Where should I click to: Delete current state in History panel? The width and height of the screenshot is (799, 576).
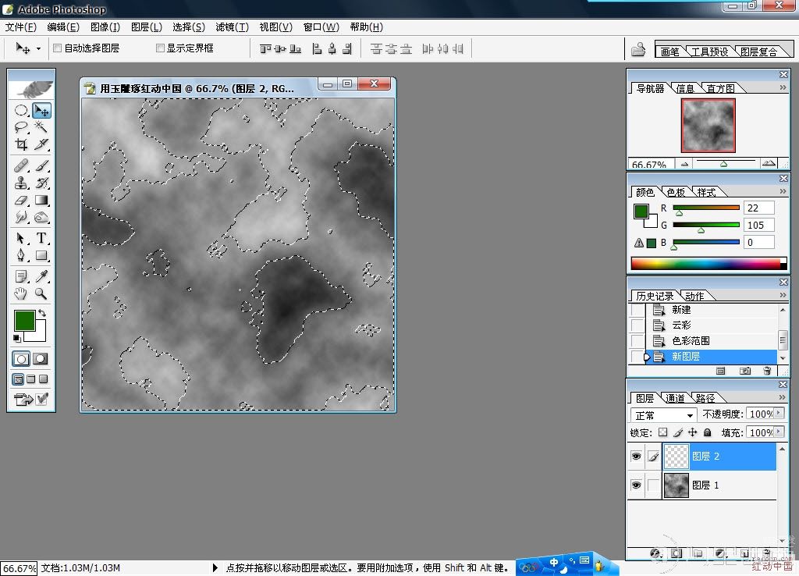767,371
